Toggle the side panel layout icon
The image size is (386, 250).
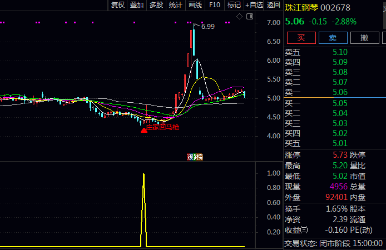[x=250, y=17]
